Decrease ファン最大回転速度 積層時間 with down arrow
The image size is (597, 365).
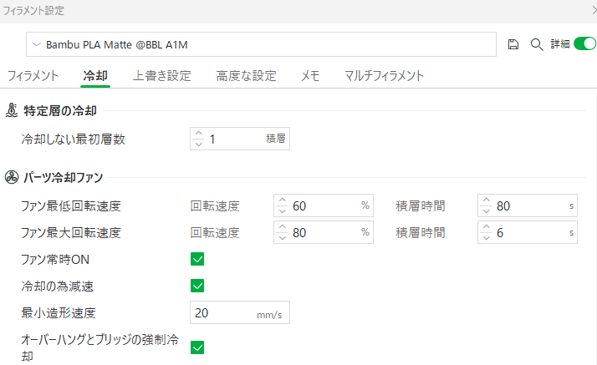(486, 238)
